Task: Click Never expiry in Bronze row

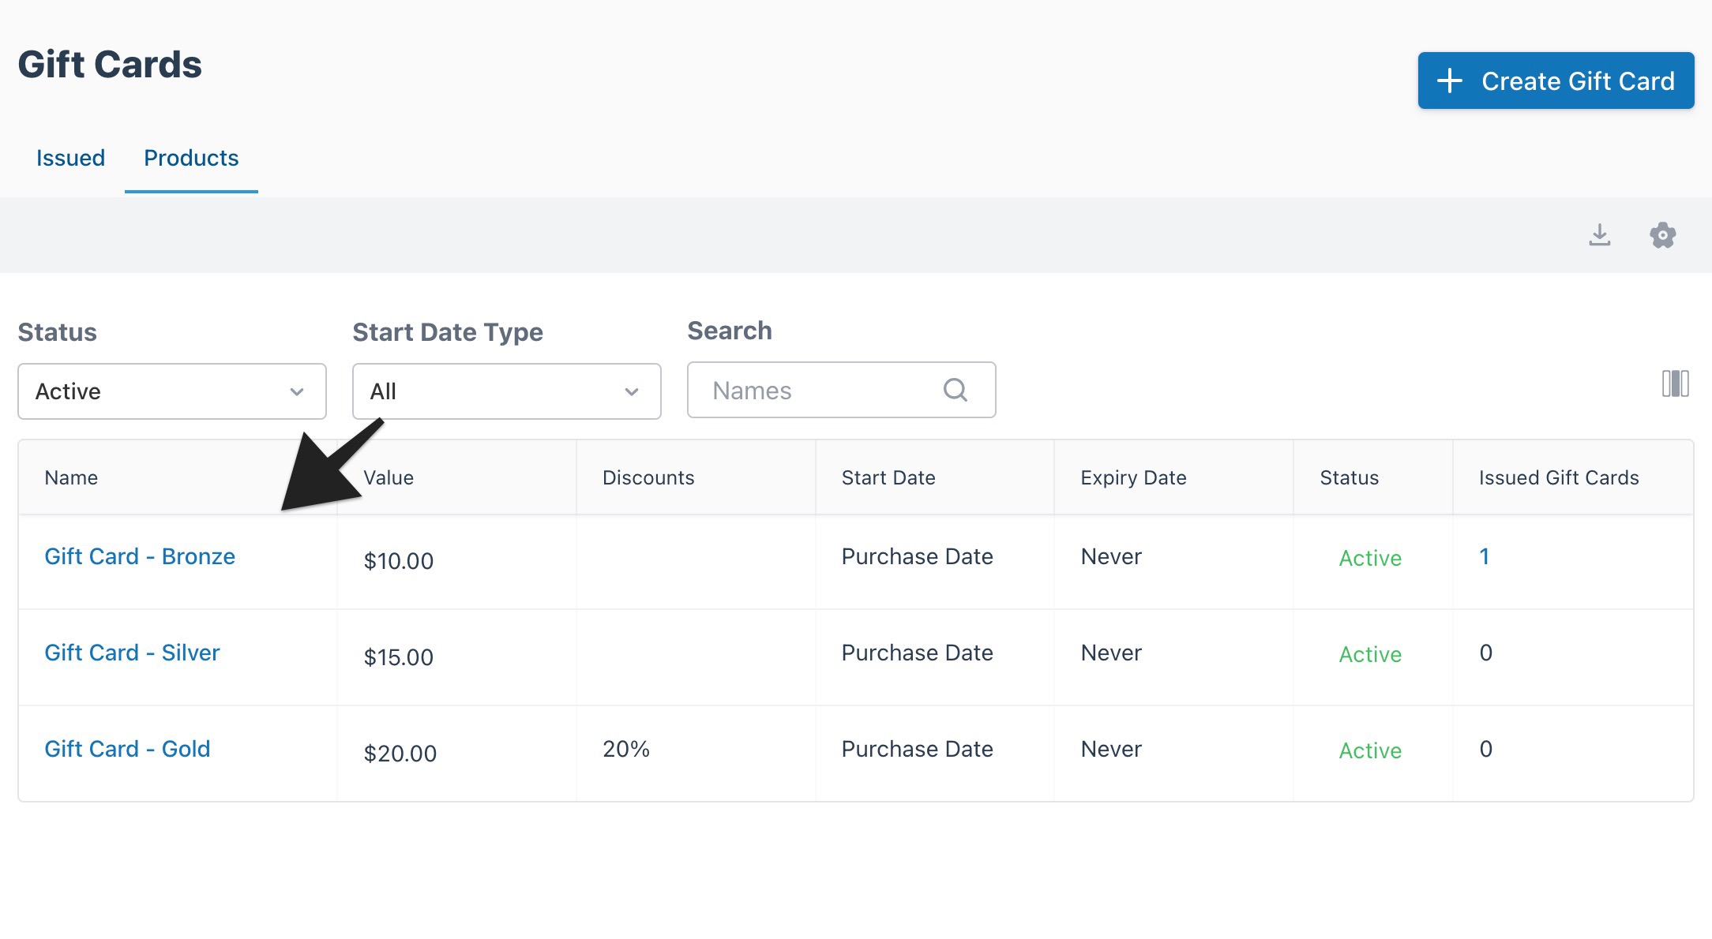Action: 1111,556
